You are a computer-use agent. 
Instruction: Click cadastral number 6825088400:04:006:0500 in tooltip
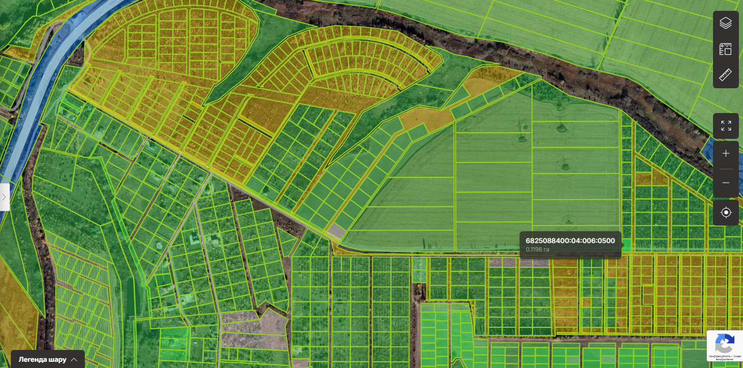(570, 241)
